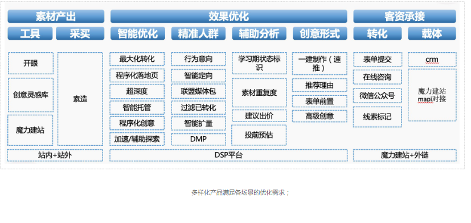The image size is (471, 223).
Task: Click the 程序化创意 box
Action: [137, 123]
